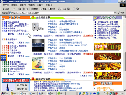The image size is (126, 95).
Task: Click the 转到 (Go) button
Action: click(x=121, y=13)
